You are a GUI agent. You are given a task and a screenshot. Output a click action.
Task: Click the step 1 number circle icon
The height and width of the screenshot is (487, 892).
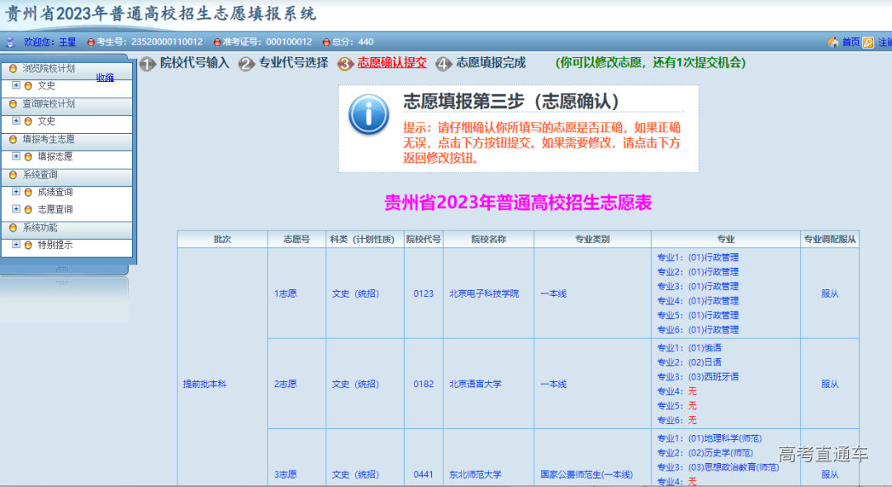[147, 64]
